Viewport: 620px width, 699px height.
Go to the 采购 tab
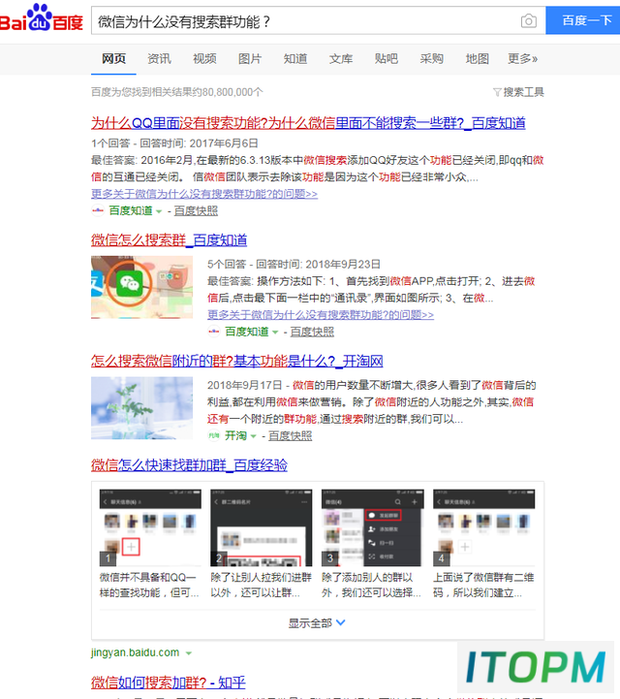[x=432, y=59]
